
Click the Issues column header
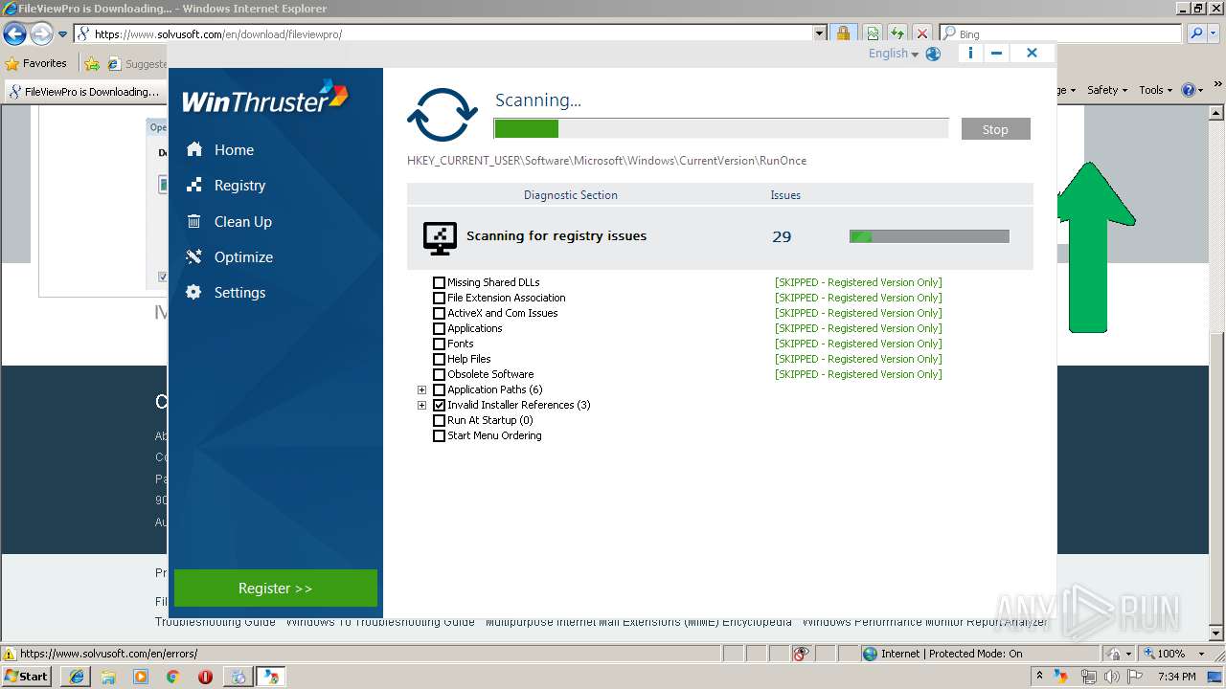coord(785,194)
